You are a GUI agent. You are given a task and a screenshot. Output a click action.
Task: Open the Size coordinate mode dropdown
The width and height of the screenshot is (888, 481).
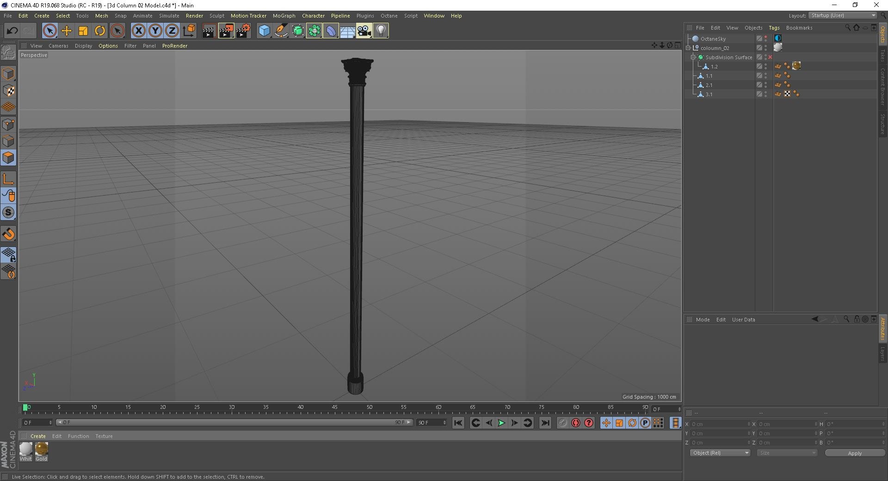click(787, 453)
